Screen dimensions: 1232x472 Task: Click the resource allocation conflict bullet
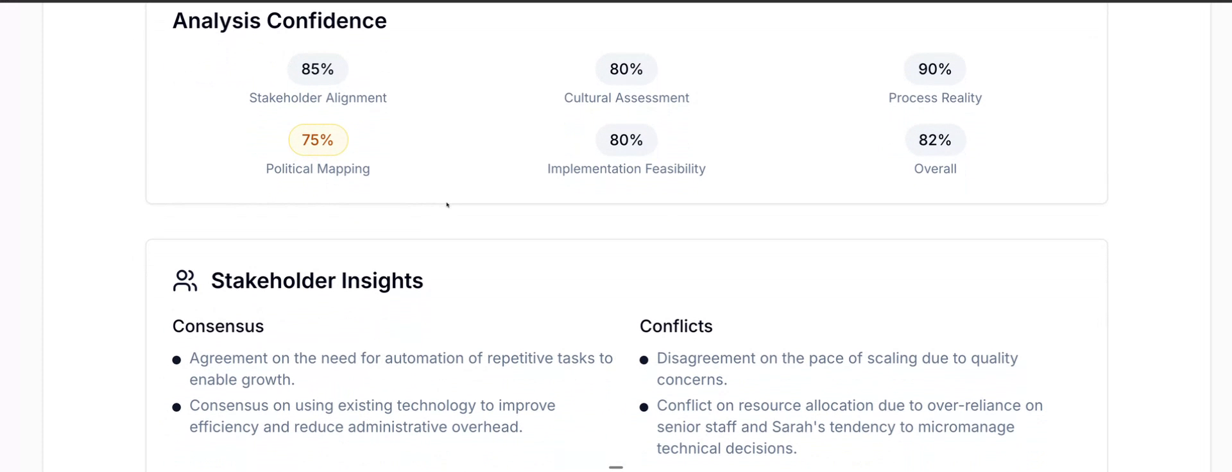pos(849,427)
